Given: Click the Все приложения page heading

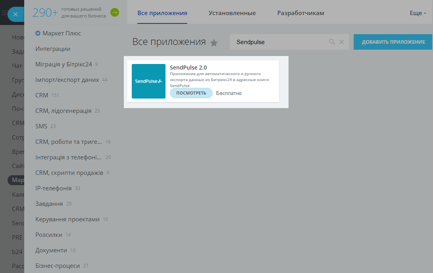Looking at the screenshot, I should (169, 42).
